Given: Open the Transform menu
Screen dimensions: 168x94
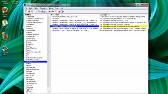Looking at the screenshot, I should [44, 8].
